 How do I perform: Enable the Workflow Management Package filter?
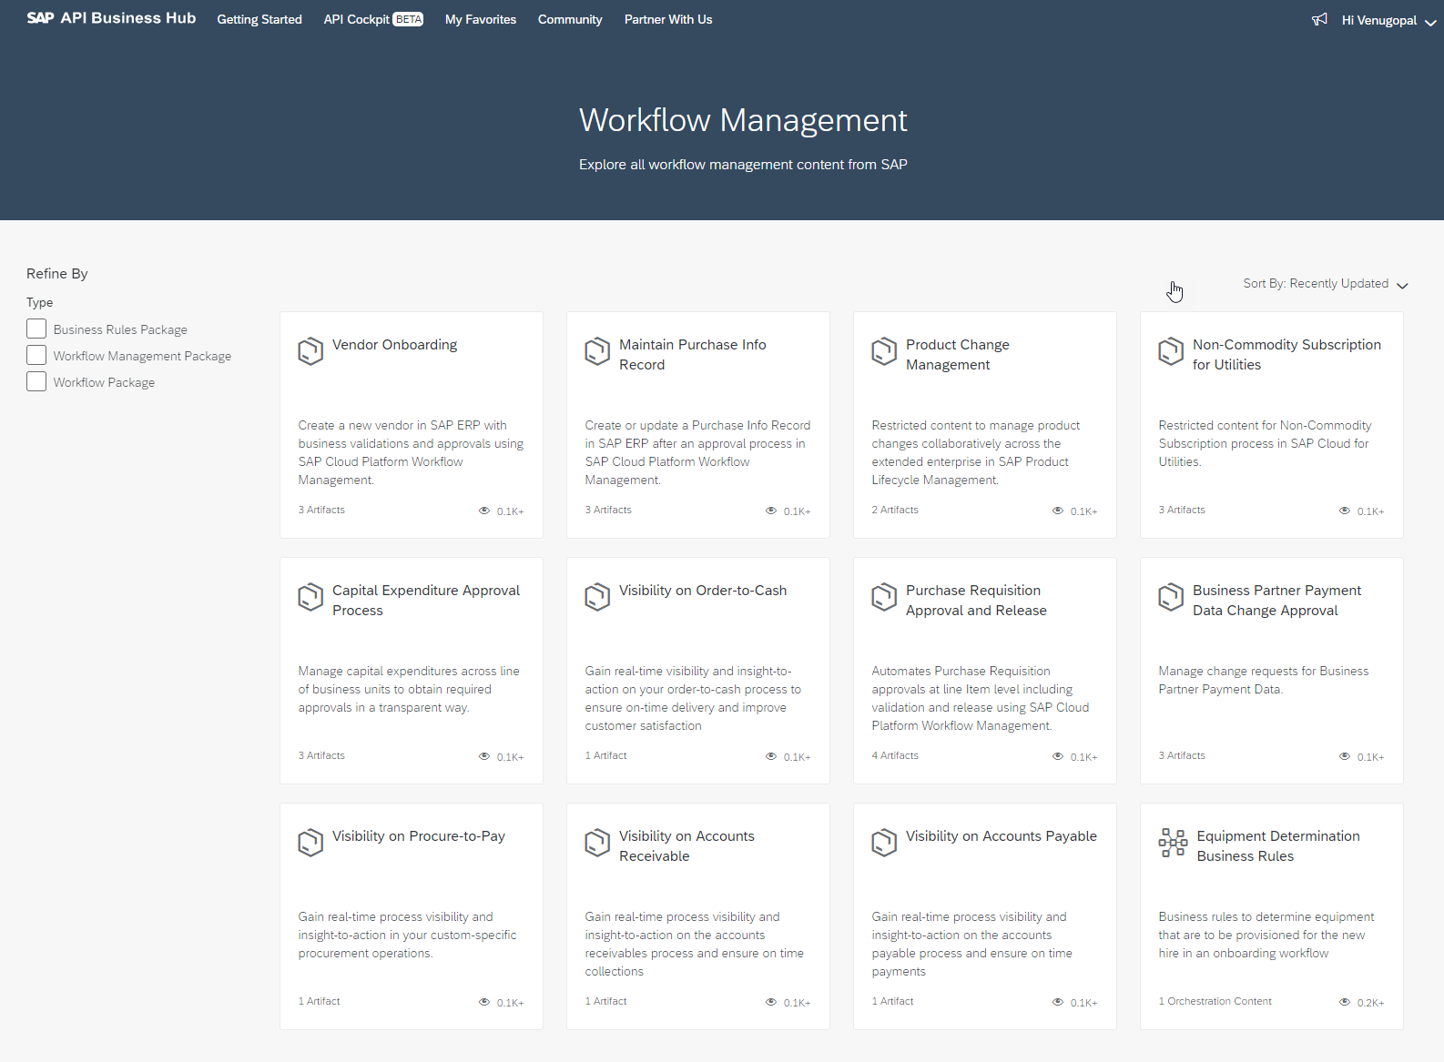pos(36,355)
